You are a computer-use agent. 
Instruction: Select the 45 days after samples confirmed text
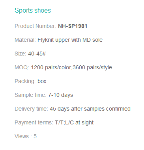click(x=90, y=109)
